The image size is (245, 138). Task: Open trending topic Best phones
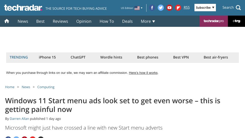pos(148,57)
